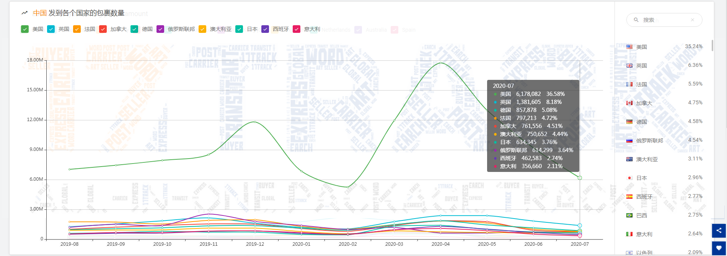Type in the 搜索 search field
727x256 pixels.
[666, 20]
